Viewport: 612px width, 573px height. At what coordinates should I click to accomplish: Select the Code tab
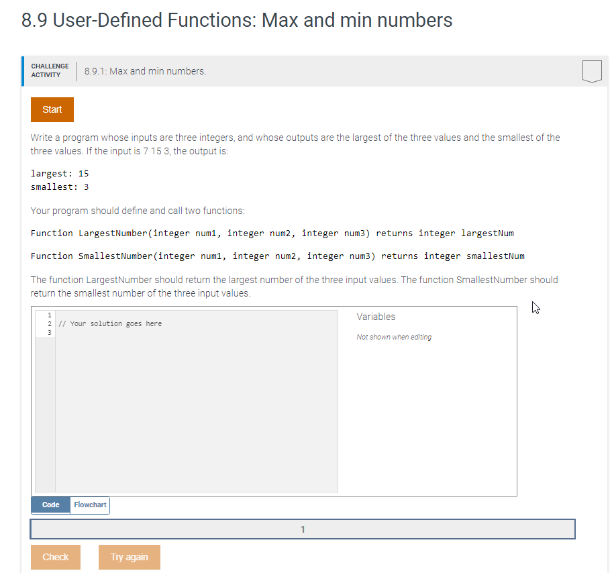[x=51, y=505]
